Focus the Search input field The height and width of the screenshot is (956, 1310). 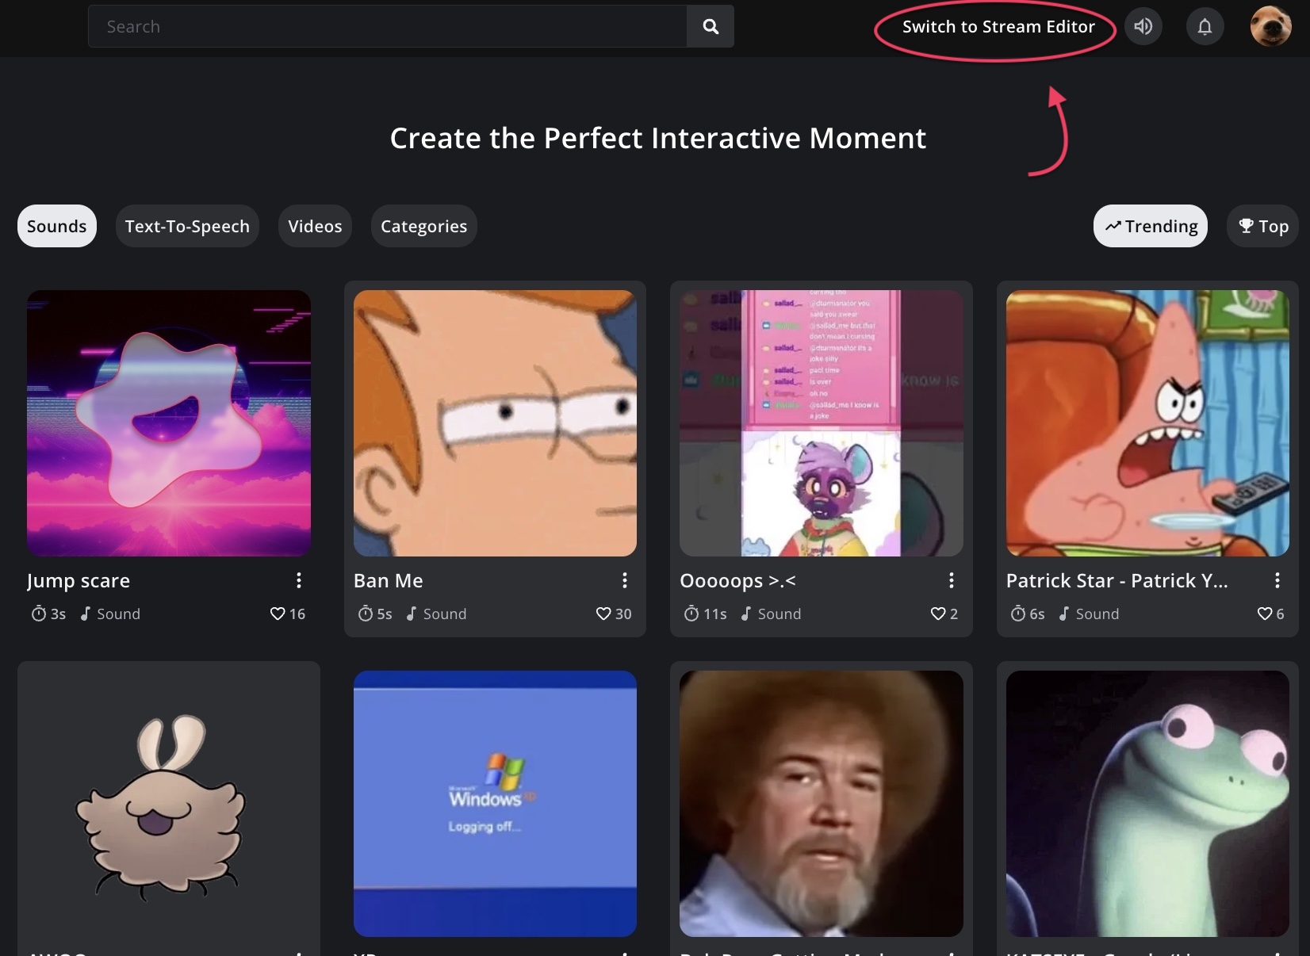click(388, 27)
